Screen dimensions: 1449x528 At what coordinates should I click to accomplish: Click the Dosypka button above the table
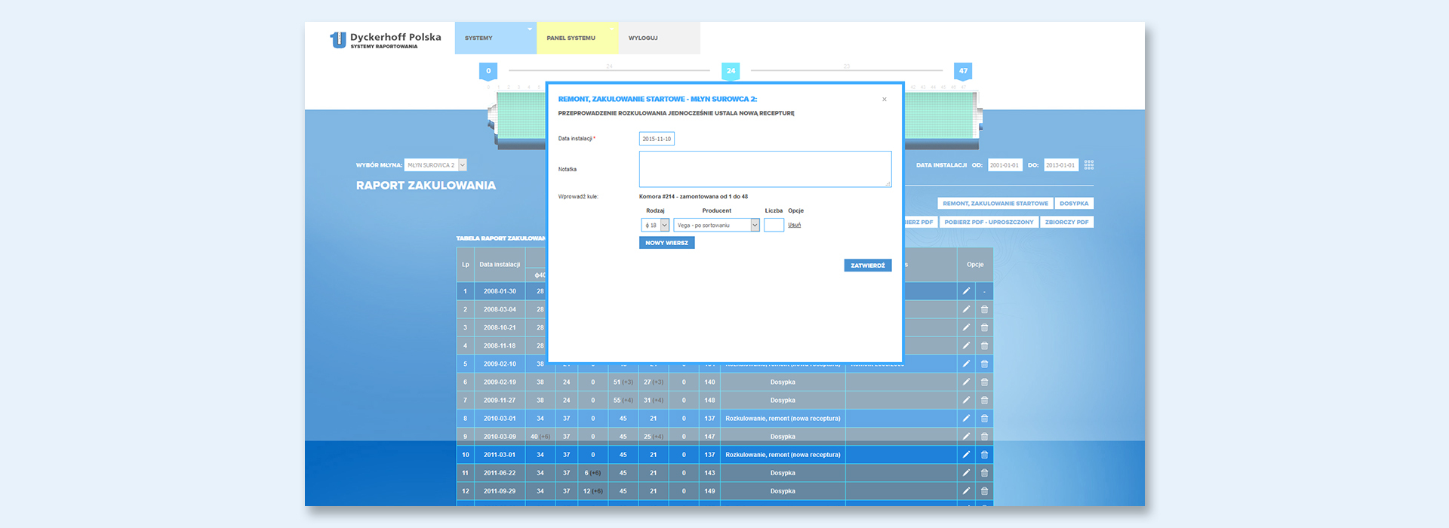pyautogui.click(x=1074, y=204)
